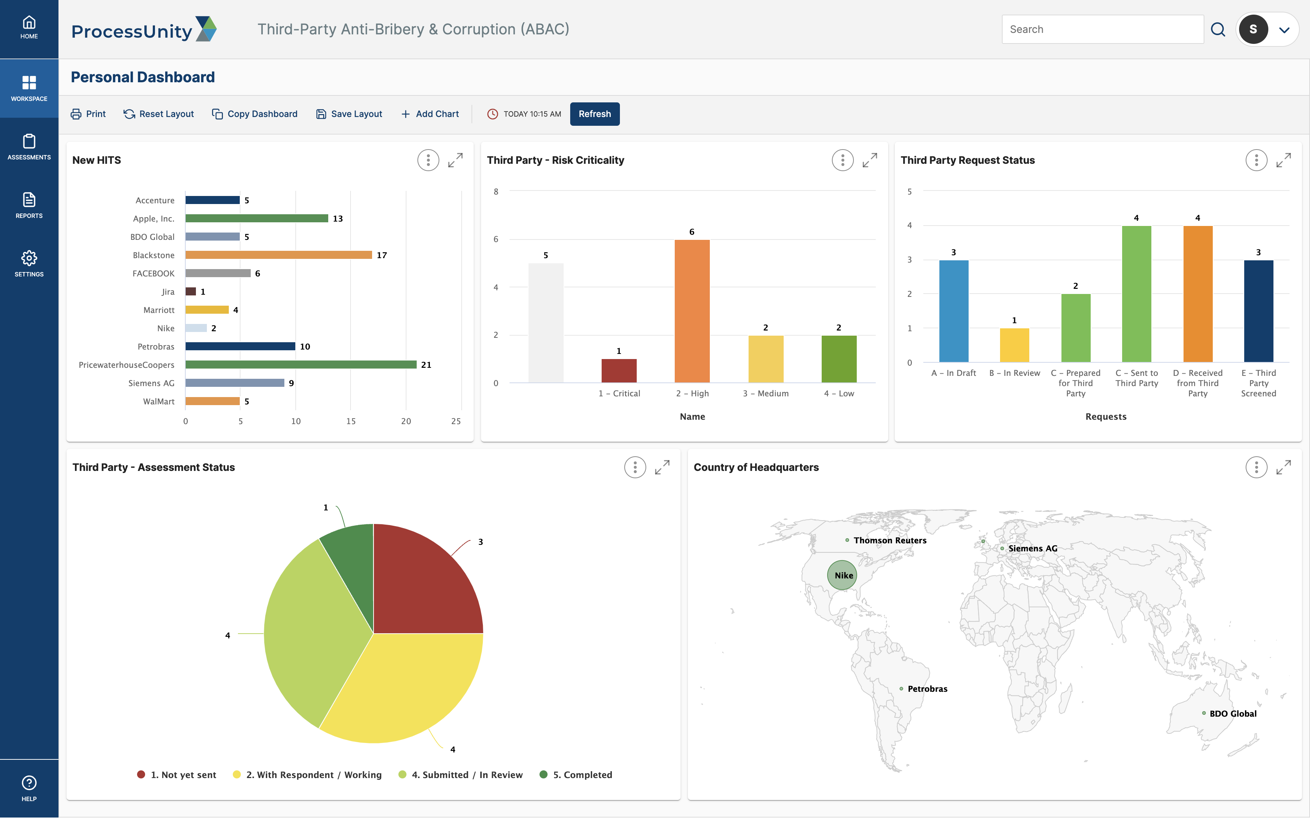Open the Home sidebar icon
The width and height of the screenshot is (1310, 819).
29,28
